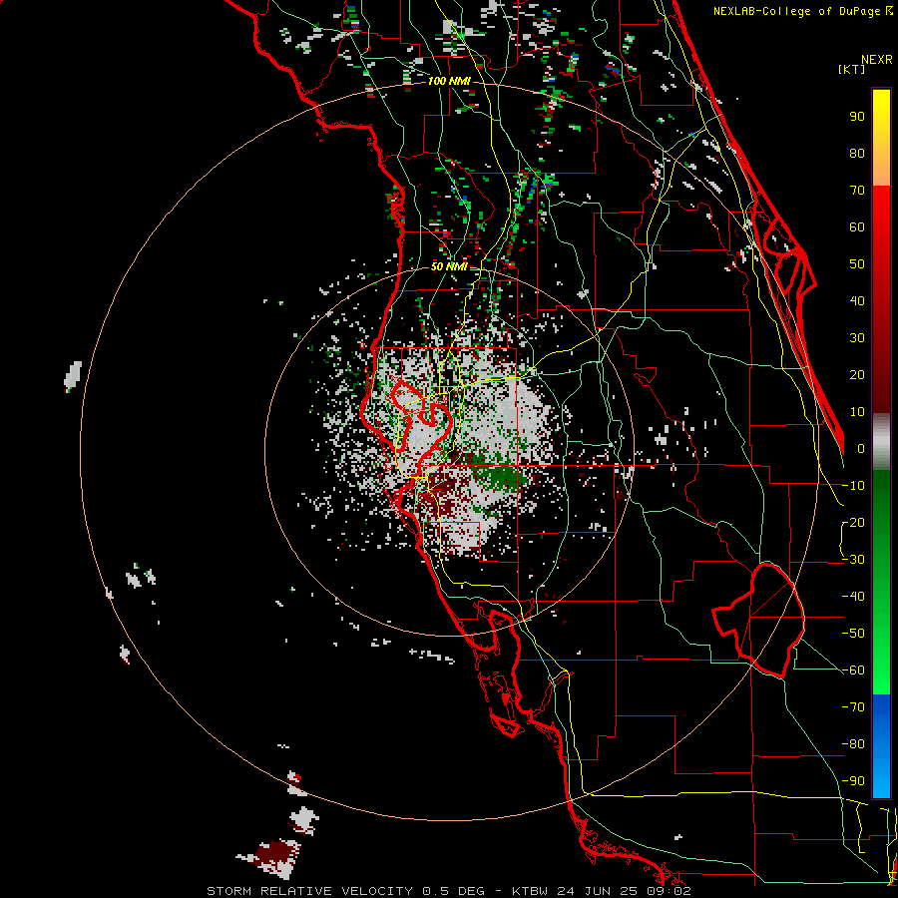Screen dimensions: 898x898
Task: Click the 0 scale value
Action: pyautogui.click(x=861, y=448)
